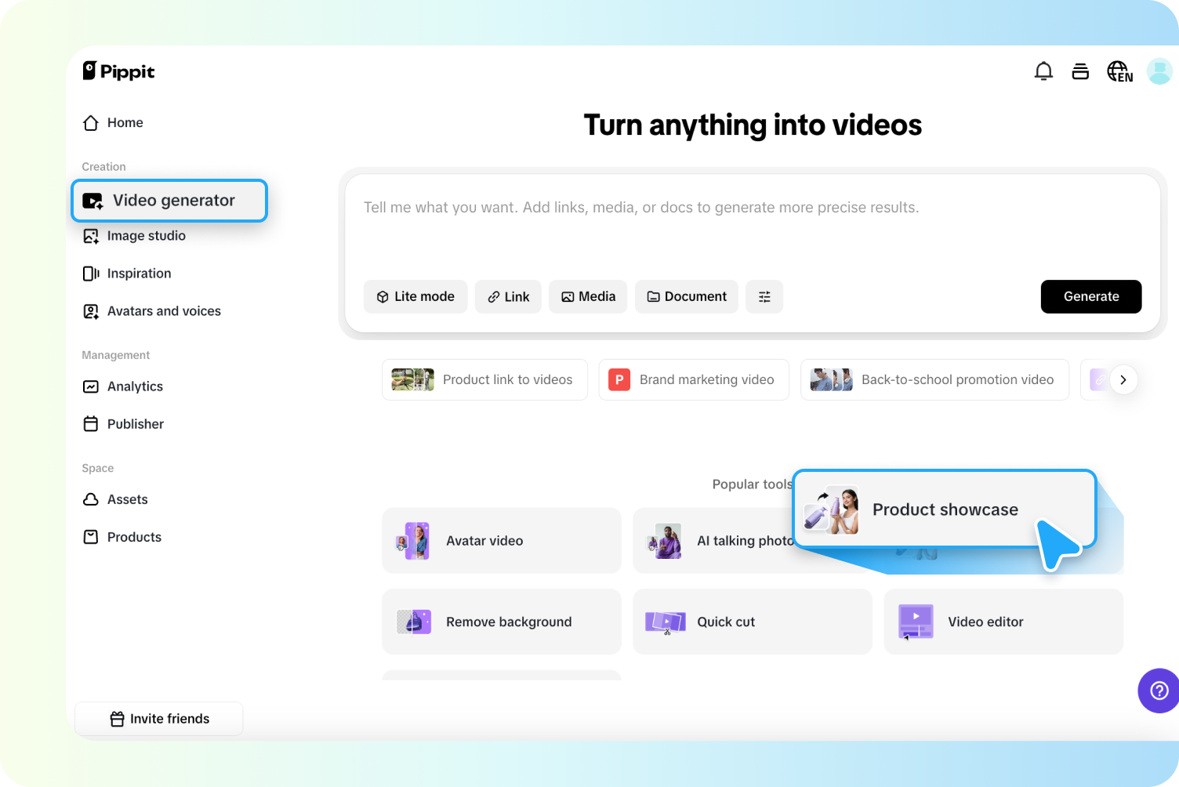This screenshot has width=1179, height=787.
Task: Open the help question mark bubble
Action: (x=1158, y=691)
